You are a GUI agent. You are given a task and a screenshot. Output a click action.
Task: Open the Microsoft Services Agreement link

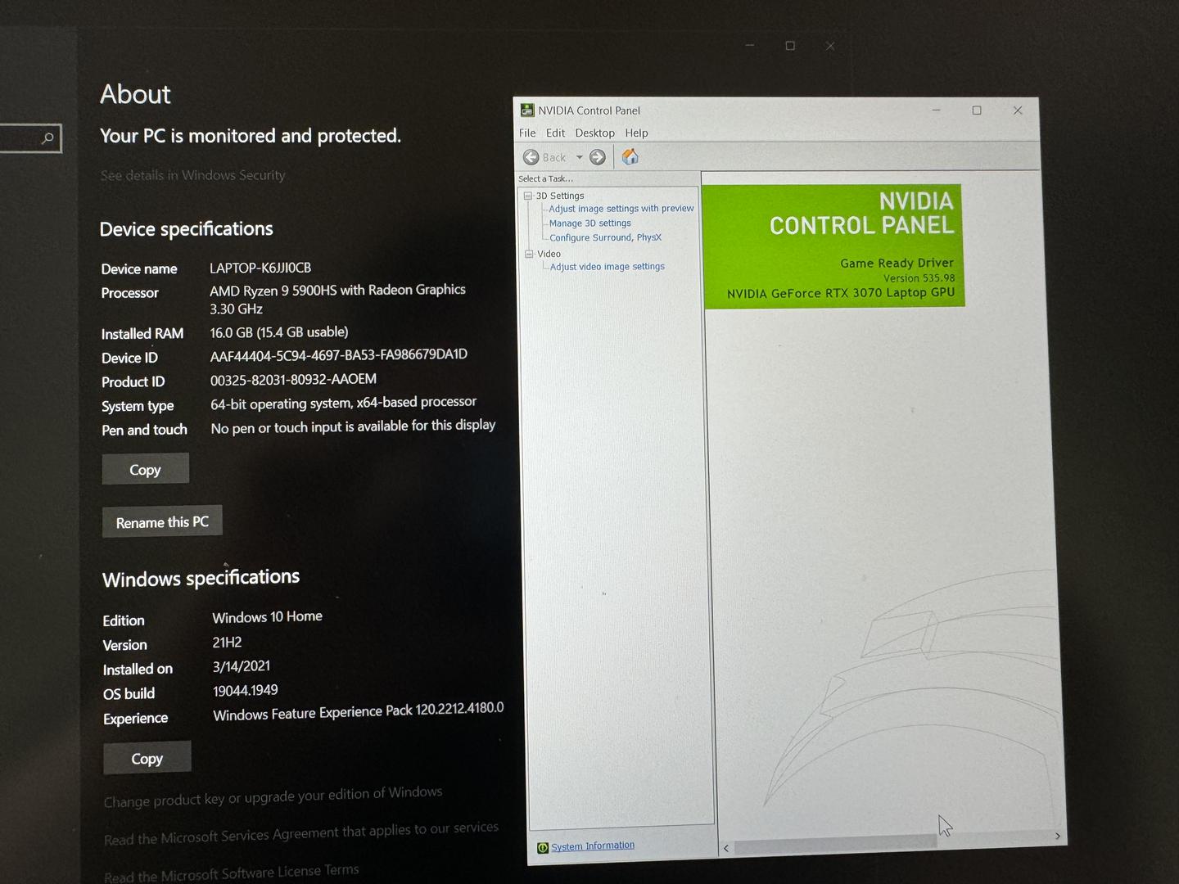[301, 833]
